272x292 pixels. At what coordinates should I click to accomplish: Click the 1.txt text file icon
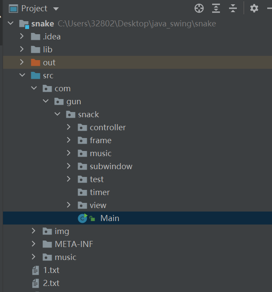36,270
